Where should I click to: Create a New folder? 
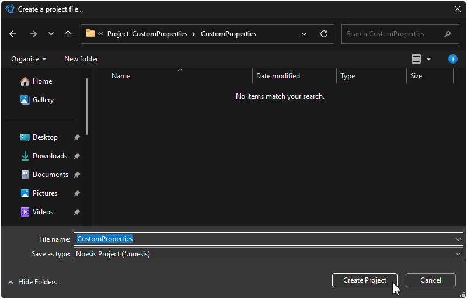[x=81, y=59]
